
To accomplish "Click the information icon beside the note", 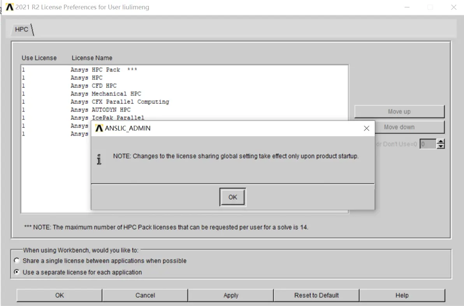I will pos(99,159).
